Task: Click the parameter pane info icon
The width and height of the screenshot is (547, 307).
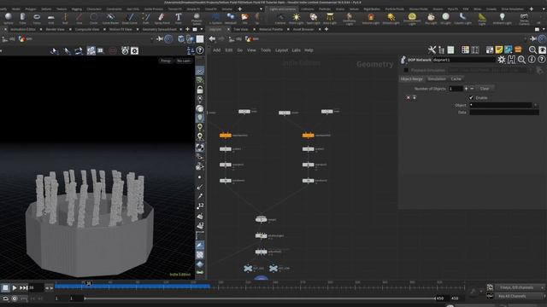Action: tap(532, 60)
